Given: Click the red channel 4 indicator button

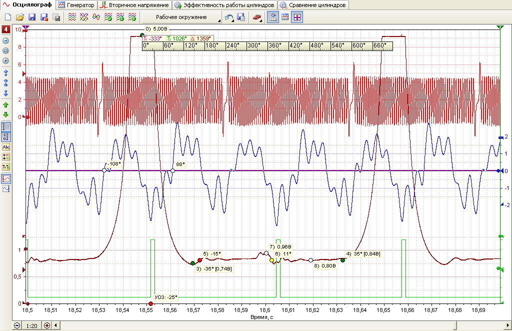Looking at the screenshot, I should [5, 29].
